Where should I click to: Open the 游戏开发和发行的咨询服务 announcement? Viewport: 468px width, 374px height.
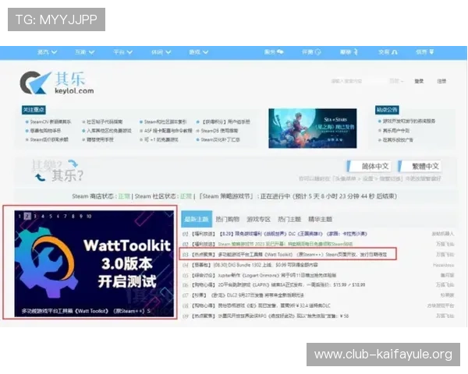[x=409, y=121]
